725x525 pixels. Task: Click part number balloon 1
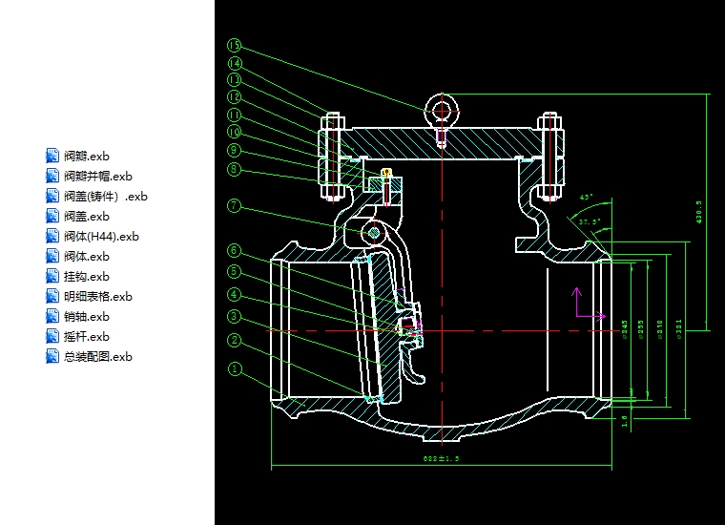tap(235, 367)
